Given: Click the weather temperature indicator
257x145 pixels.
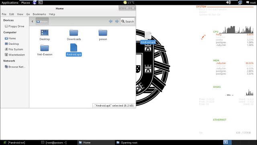Looking at the screenshot, I should click(129, 2).
